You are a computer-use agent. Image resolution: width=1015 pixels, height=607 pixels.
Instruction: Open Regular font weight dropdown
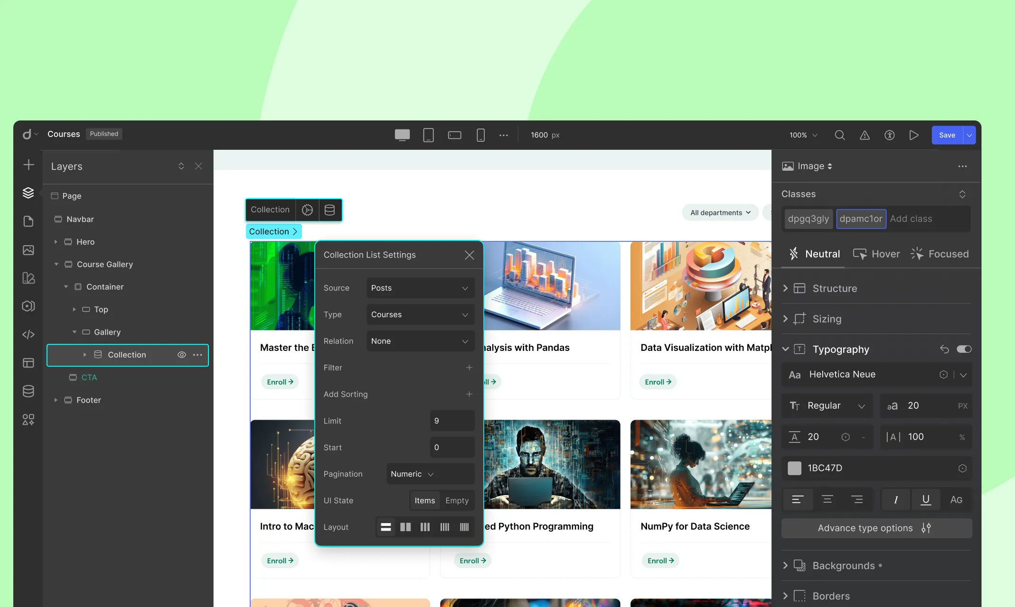click(827, 406)
